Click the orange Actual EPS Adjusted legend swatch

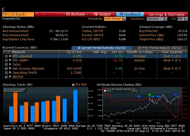[5, 91]
